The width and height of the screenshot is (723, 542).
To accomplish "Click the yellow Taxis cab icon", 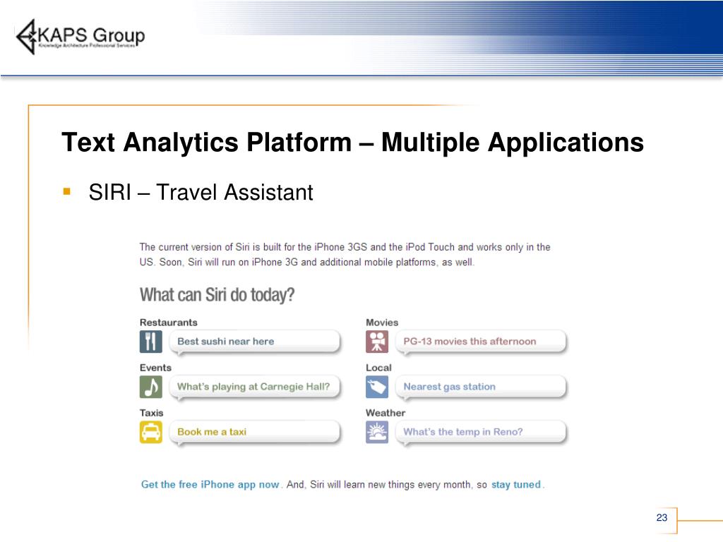I will click(151, 432).
